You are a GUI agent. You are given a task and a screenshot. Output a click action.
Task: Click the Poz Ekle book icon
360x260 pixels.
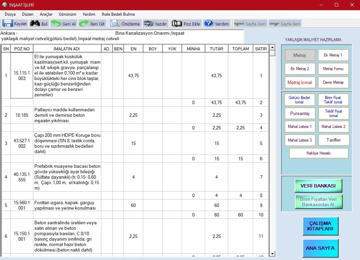[x=177, y=23]
